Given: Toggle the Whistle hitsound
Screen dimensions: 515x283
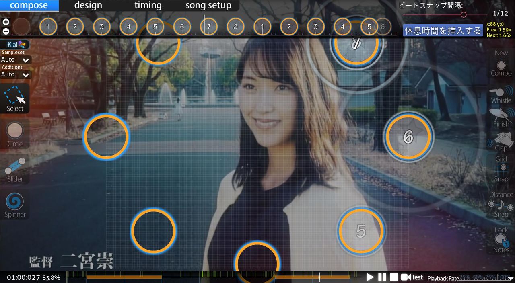Looking at the screenshot, I should (501, 96).
